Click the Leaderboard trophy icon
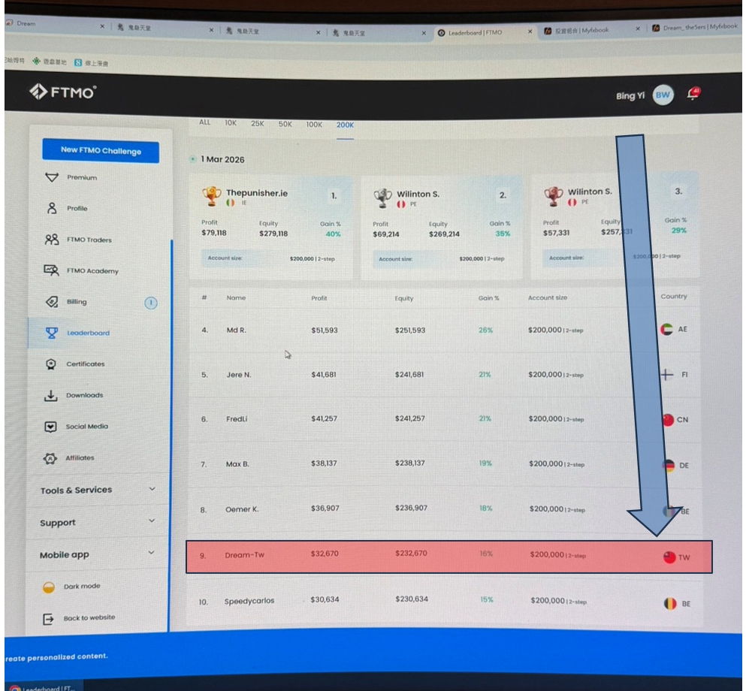 pyautogui.click(x=51, y=333)
